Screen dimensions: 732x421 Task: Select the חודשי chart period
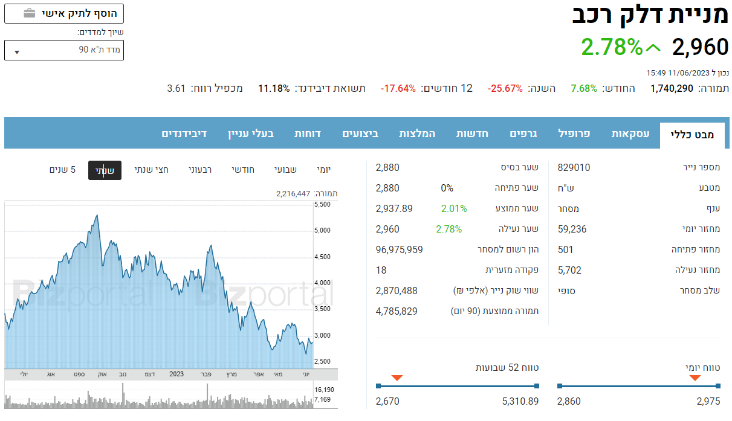243,170
